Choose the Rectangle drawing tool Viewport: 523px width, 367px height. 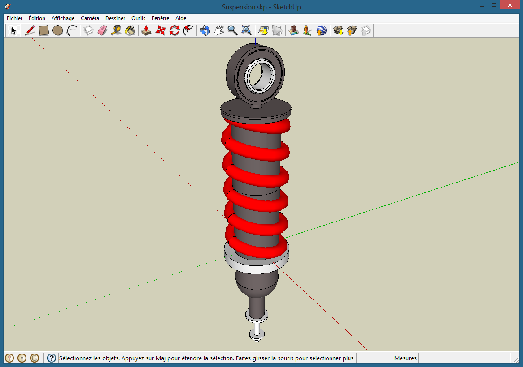pyautogui.click(x=44, y=30)
